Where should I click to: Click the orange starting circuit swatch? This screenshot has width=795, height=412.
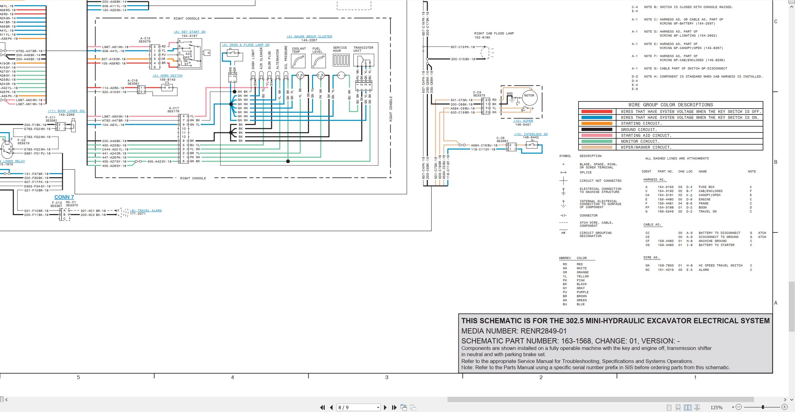pos(597,123)
